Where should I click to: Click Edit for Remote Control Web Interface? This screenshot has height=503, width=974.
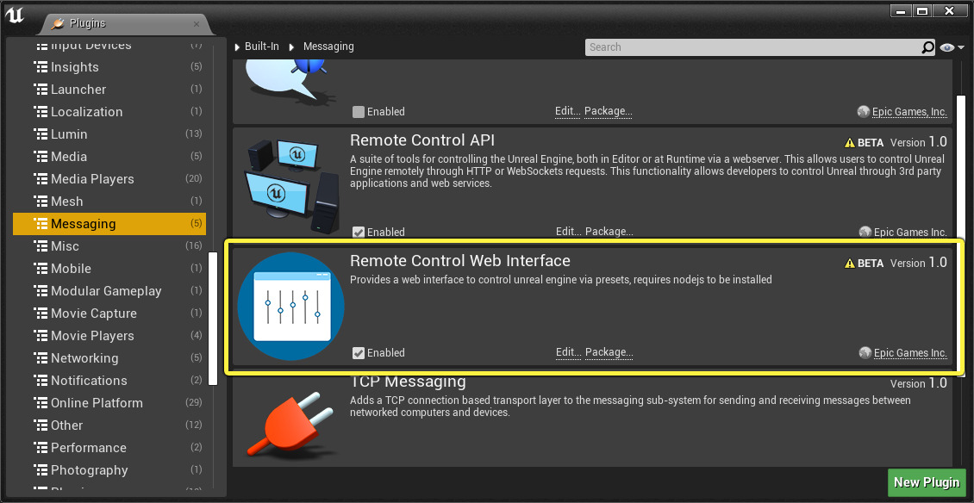(x=568, y=352)
